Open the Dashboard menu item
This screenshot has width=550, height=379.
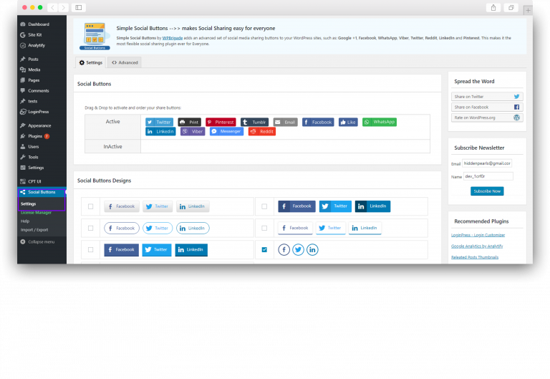[39, 24]
